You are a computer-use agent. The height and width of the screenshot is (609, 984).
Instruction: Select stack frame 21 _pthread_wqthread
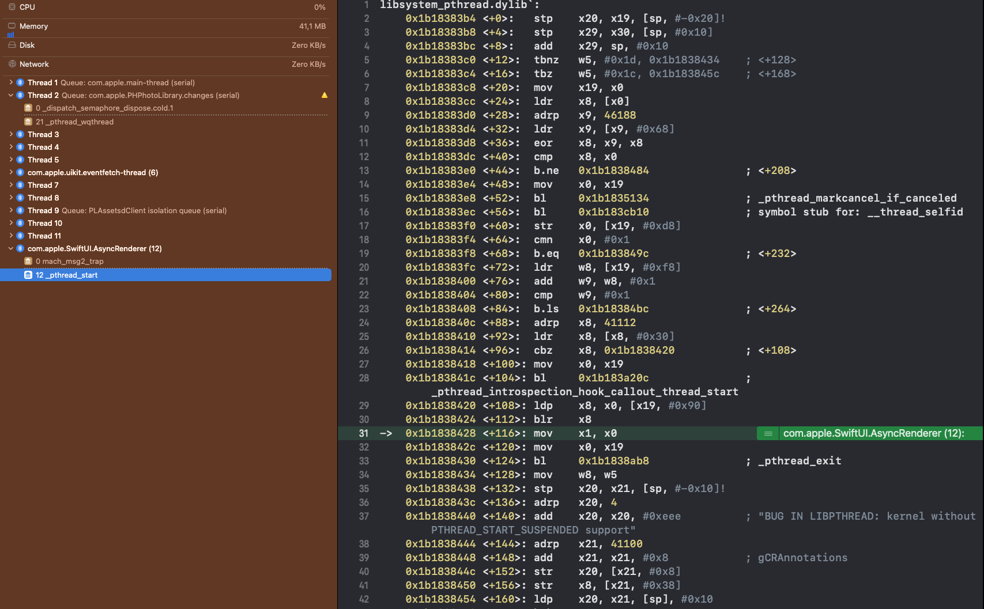click(x=74, y=122)
